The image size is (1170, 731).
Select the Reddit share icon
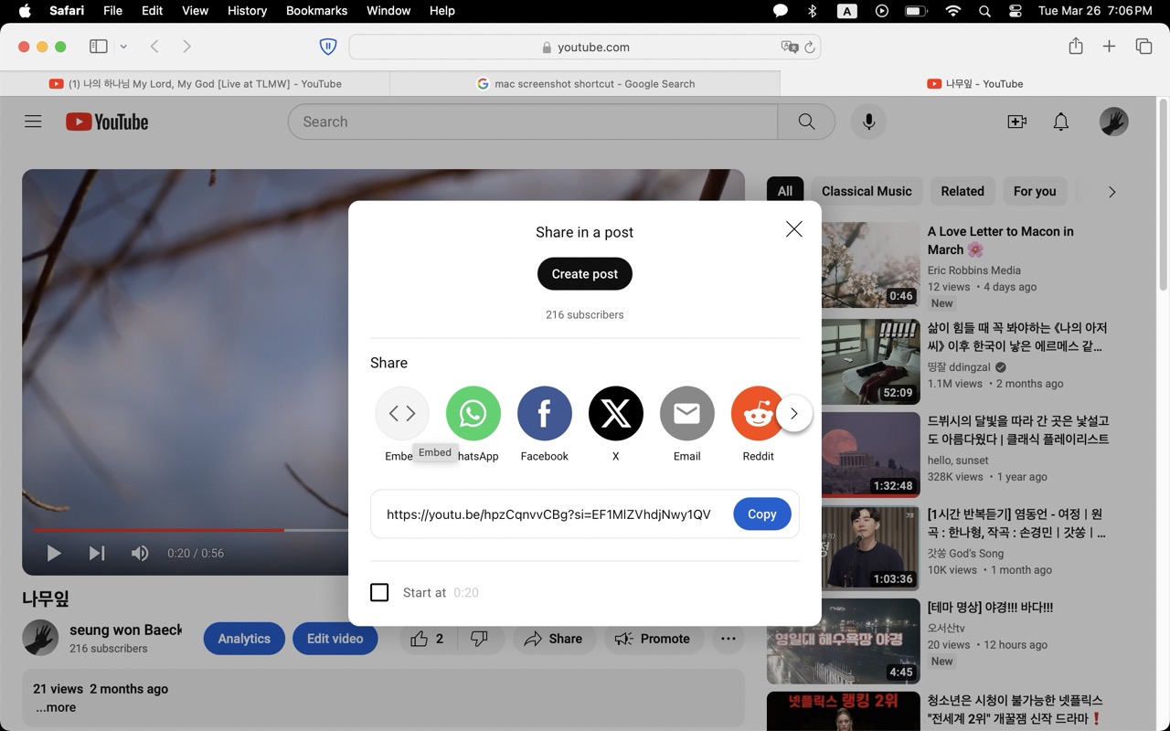coord(757,414)
